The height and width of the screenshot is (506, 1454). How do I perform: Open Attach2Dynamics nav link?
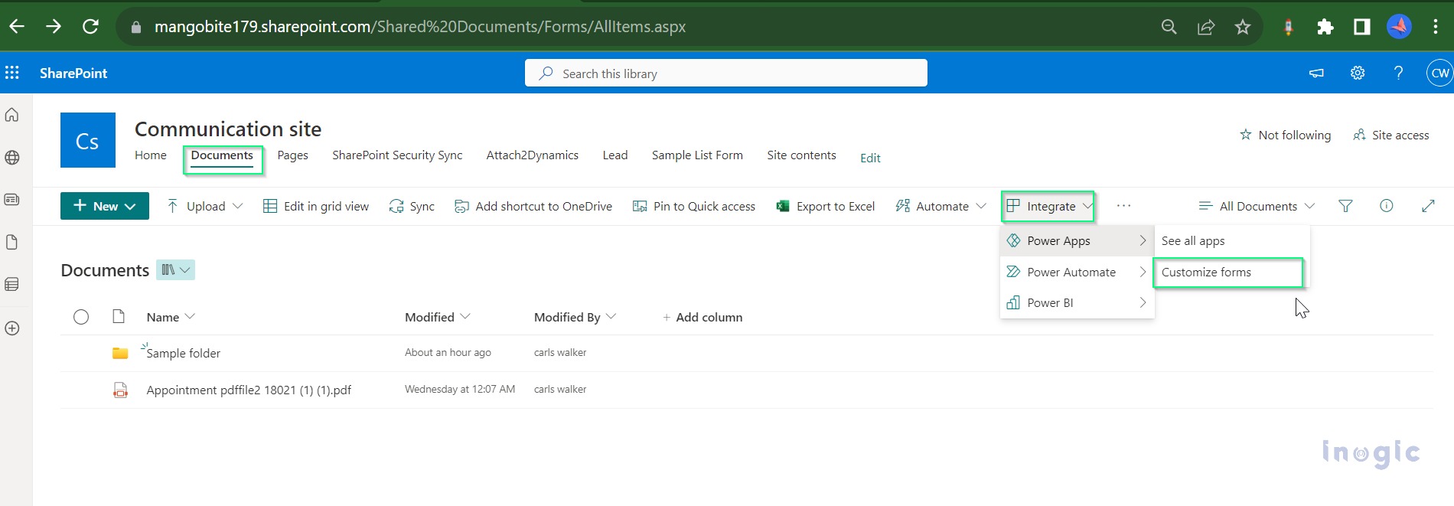tap(533, 155)
